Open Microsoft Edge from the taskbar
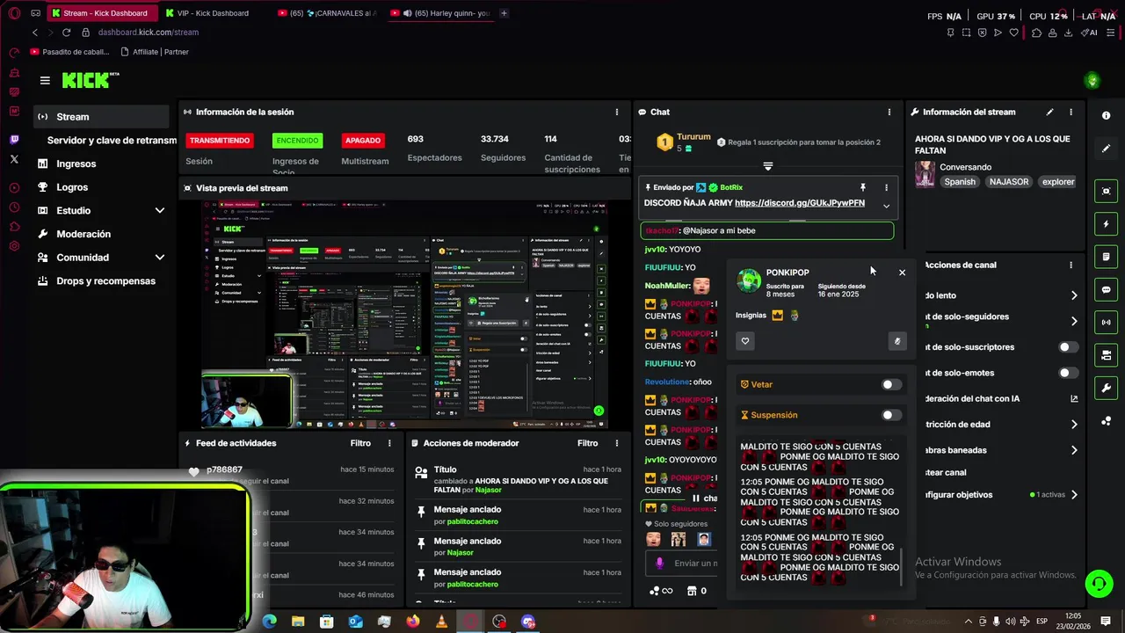The image size is (1125, 633). click(x=270, y=622)
